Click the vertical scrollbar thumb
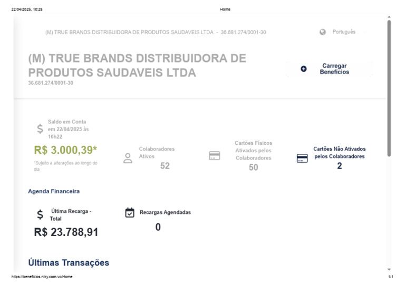Screen dimensions: 405x286 pos(389,88)
